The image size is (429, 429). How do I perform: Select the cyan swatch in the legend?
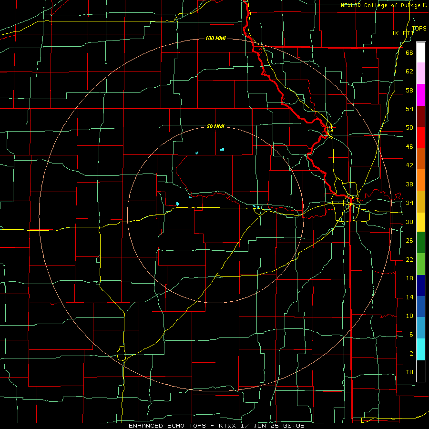tap(421, 349)
